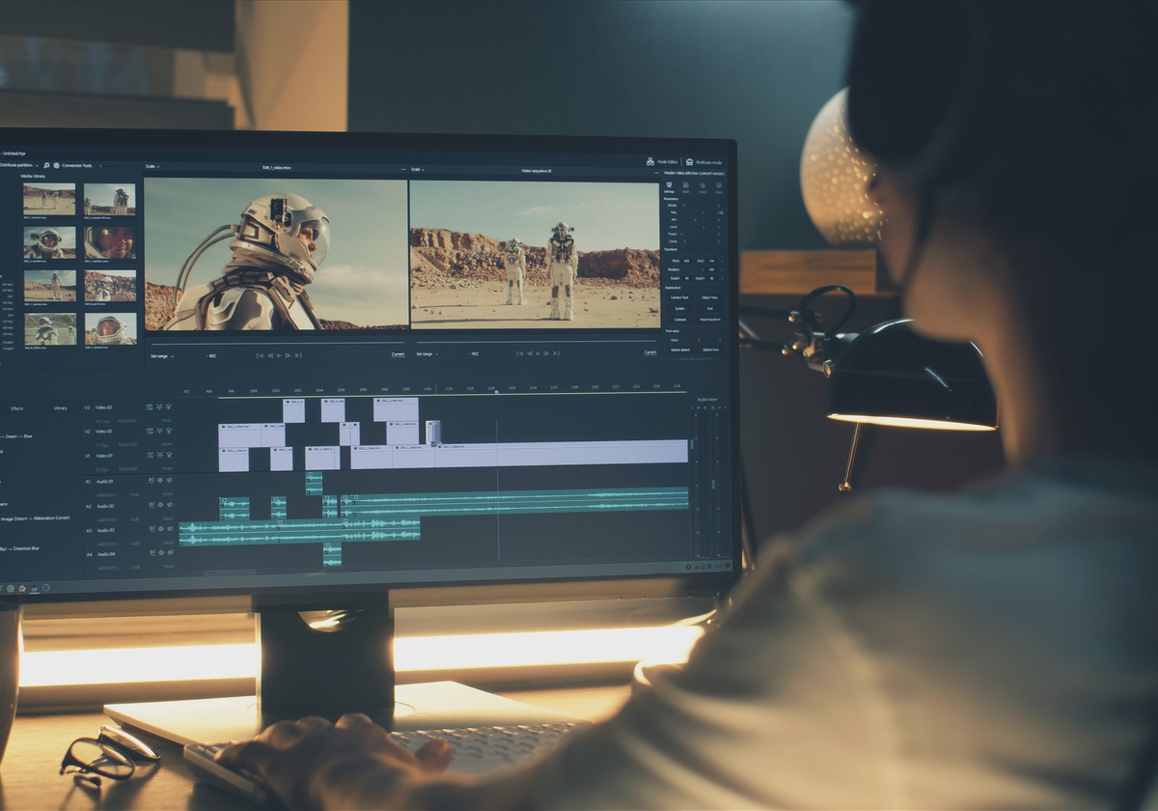Image resolution: width=1158 pixels, height=811 pixels.
Task: Click the search magnifier icon near Conversion Tools
Action: click(44, 165)
